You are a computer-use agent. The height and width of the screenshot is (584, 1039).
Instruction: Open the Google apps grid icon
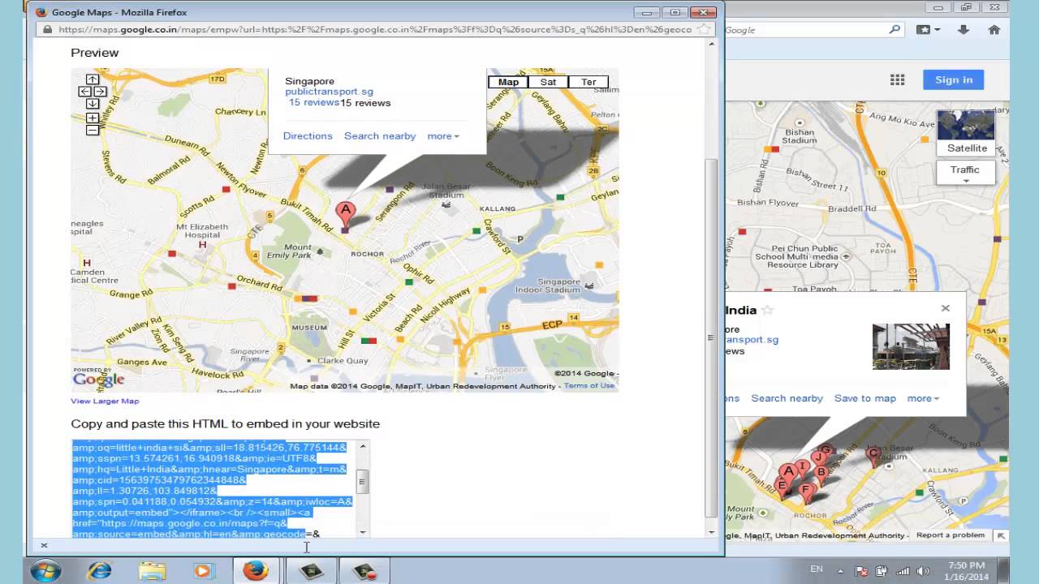(897, 79)
